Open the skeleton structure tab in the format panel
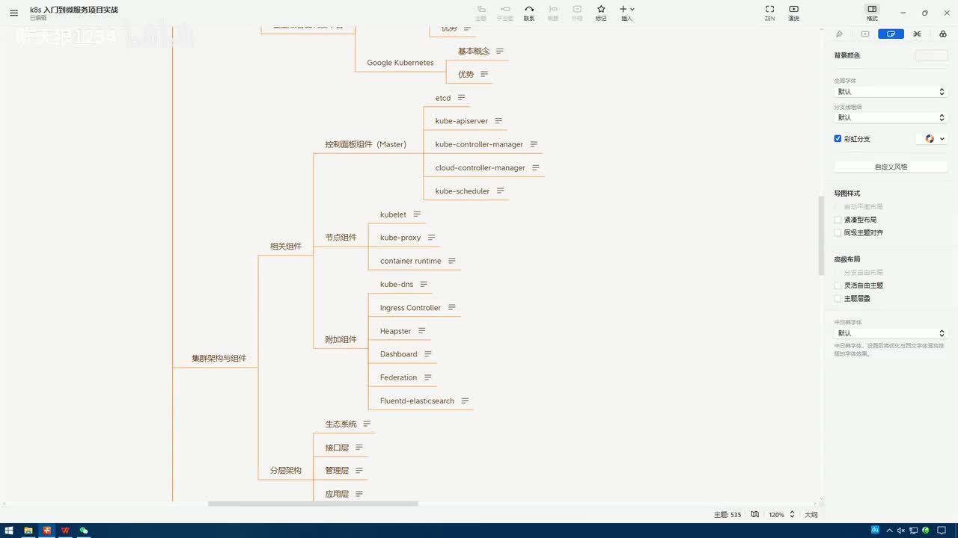This screenshot has height=538, width=958. 917,34
